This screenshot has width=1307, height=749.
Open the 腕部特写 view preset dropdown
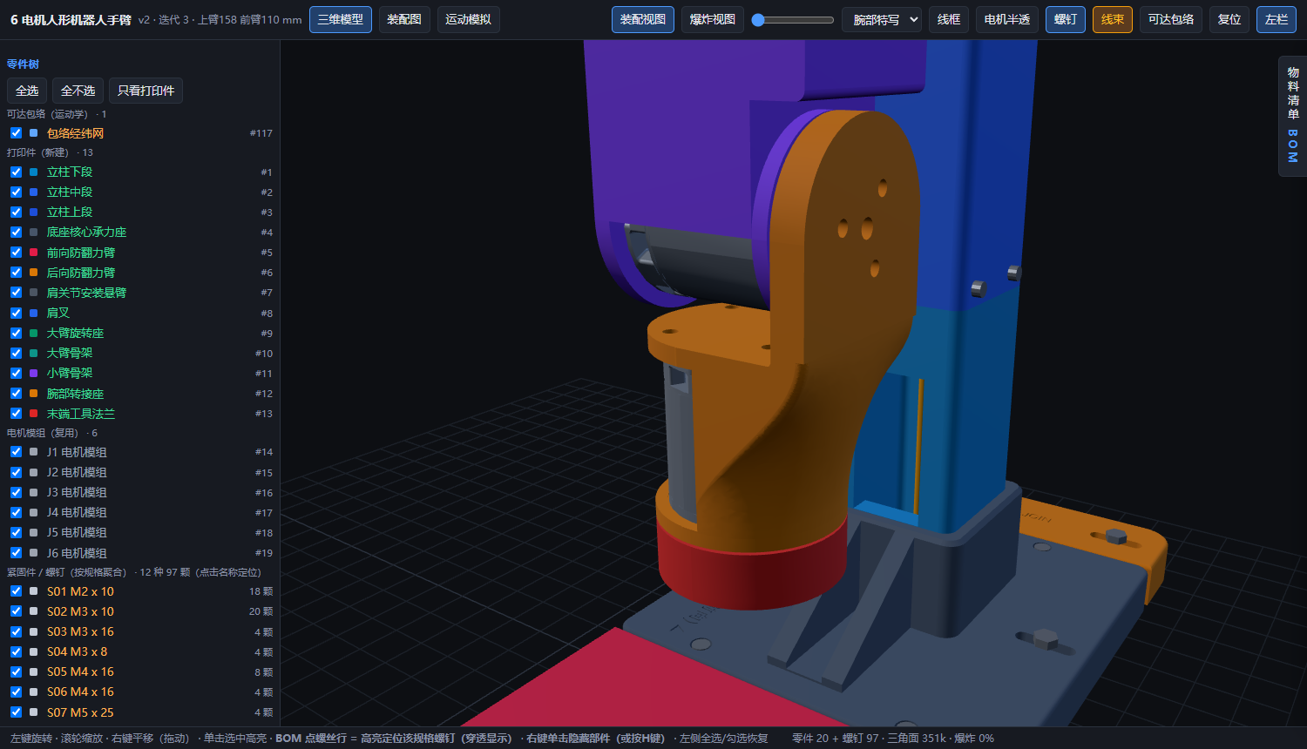(x=882, y=19)
